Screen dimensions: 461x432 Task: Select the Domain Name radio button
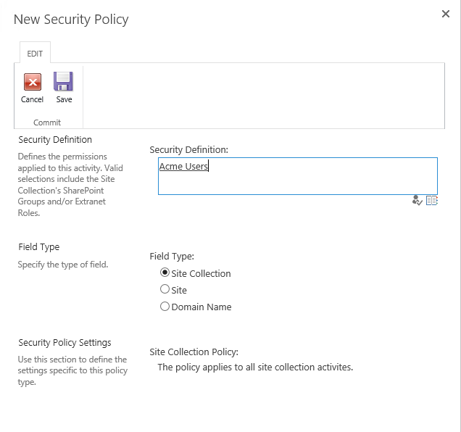pos(165,307)
